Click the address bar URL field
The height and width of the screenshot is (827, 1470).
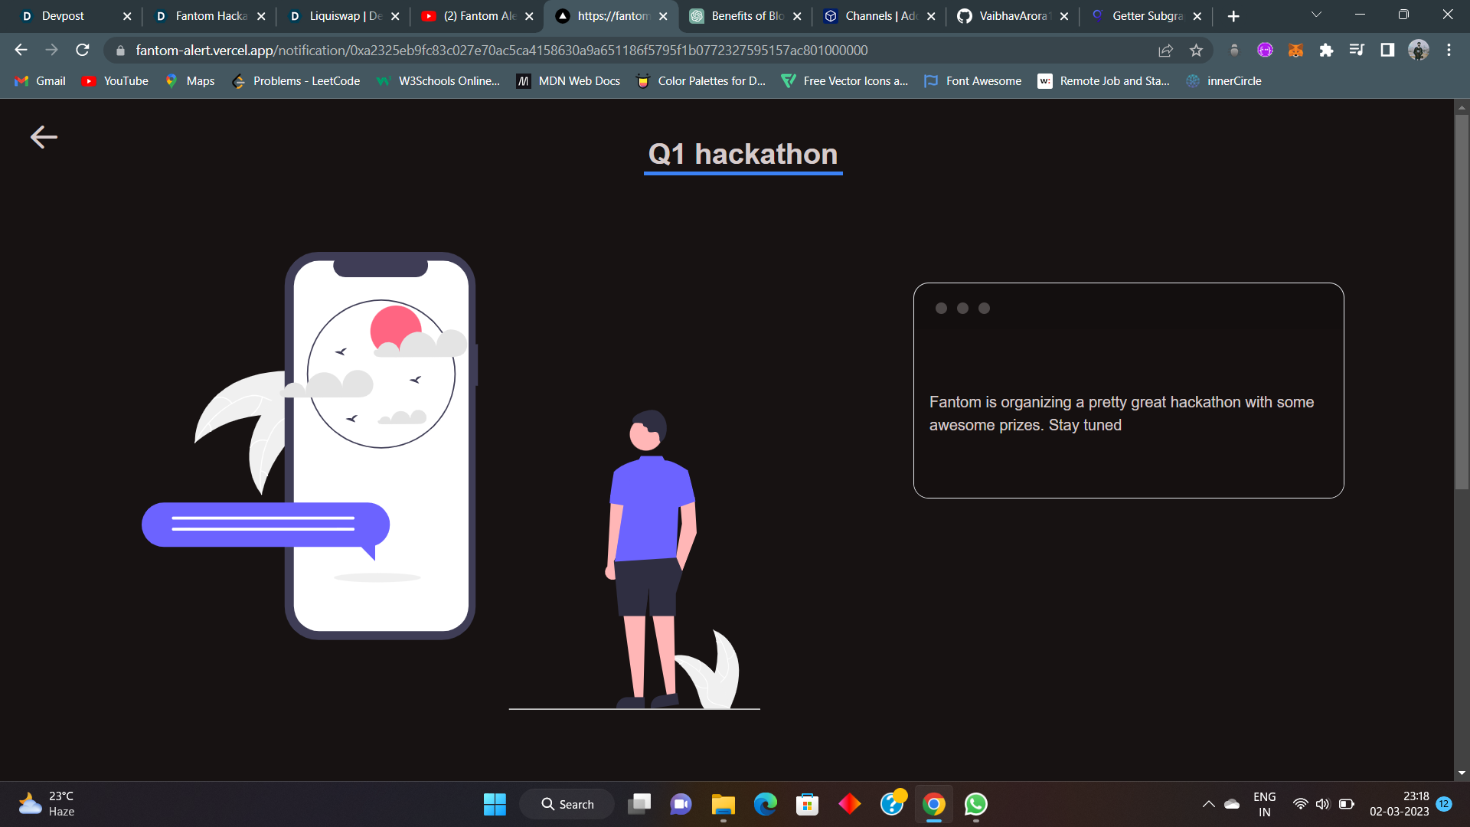click(x=501, y=51)
